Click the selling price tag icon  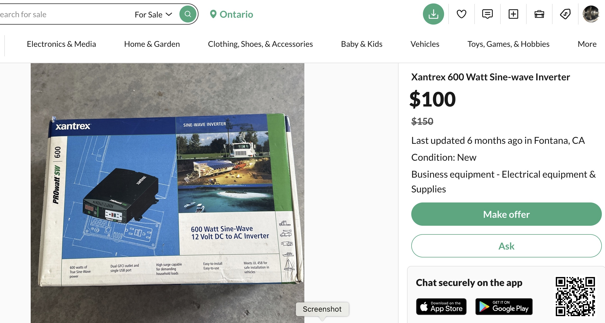(x=565, y=14)
